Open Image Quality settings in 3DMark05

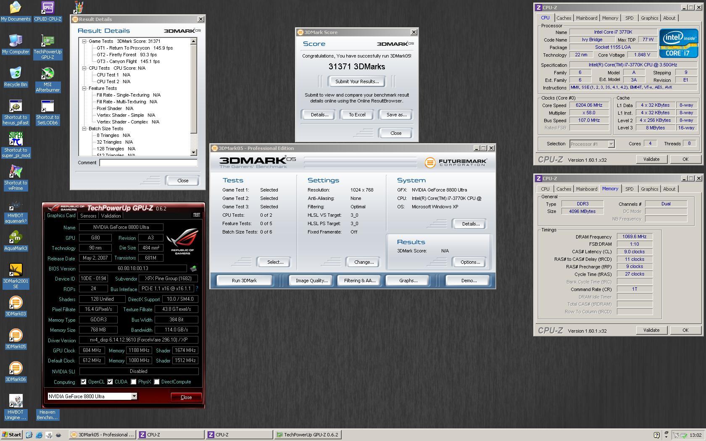coord(311,281)
